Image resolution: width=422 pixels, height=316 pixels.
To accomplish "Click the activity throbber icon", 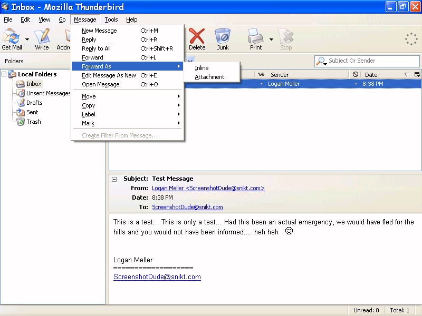I will (x=411, y=39).
